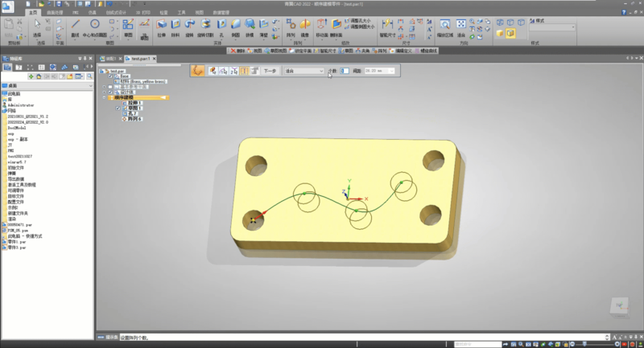Viewport: 644px width, 348px height.
Task: Uncheck the 设计体 tree checkbox
Action: [x=109, y=92]
